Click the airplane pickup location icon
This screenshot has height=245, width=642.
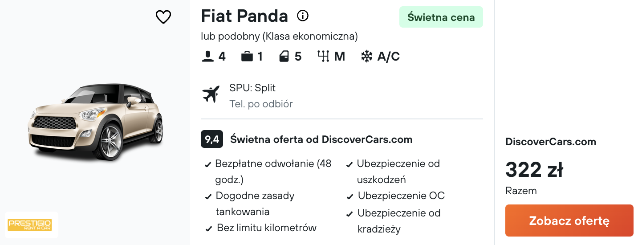(211, 94)
